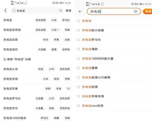This screenshot has height=121, width=152.
Task: Tap 罗马仕 tag in first 充电宝 row
Action: click(66, 20)
